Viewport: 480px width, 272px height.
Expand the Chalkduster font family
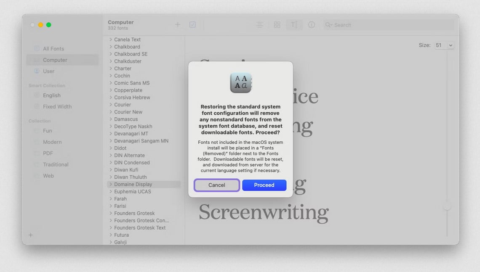pos(110,61)
